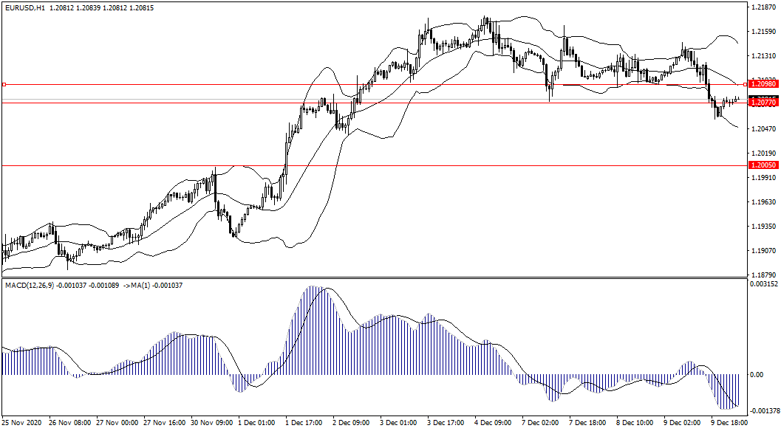Image resolution: width=781 pixels, height=431 pixels.
Task: Select the red 1.20770 price label
Action: (762, 103)
